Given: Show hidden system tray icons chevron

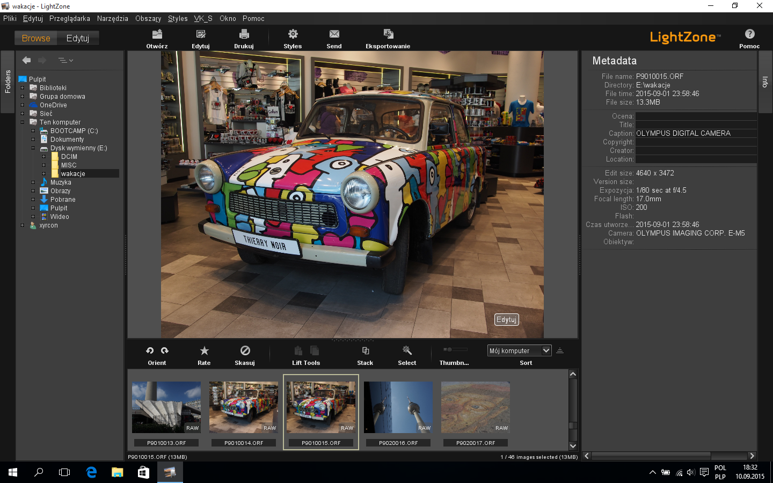Looking at the screenshot, I should click(x=652, y=473).
